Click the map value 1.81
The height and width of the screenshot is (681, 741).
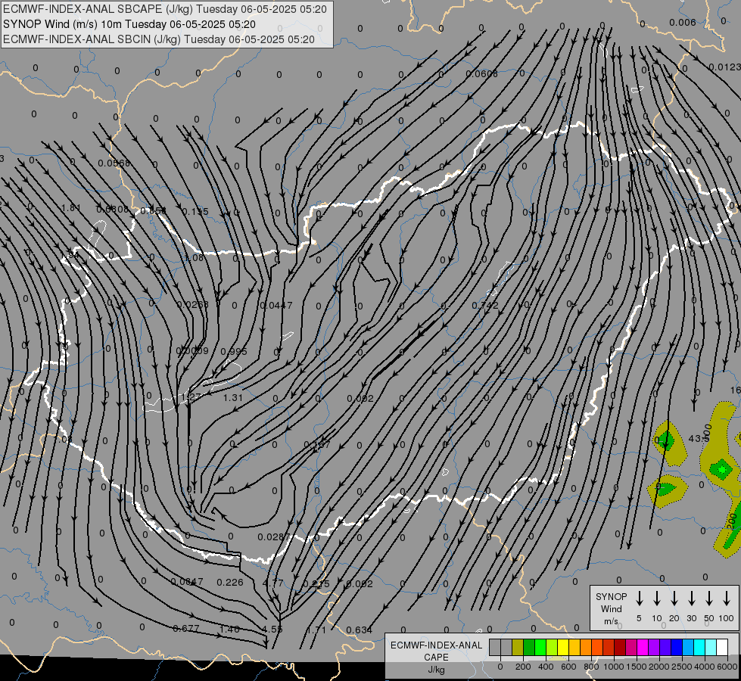pyautogui.click(x=71, y=208)
